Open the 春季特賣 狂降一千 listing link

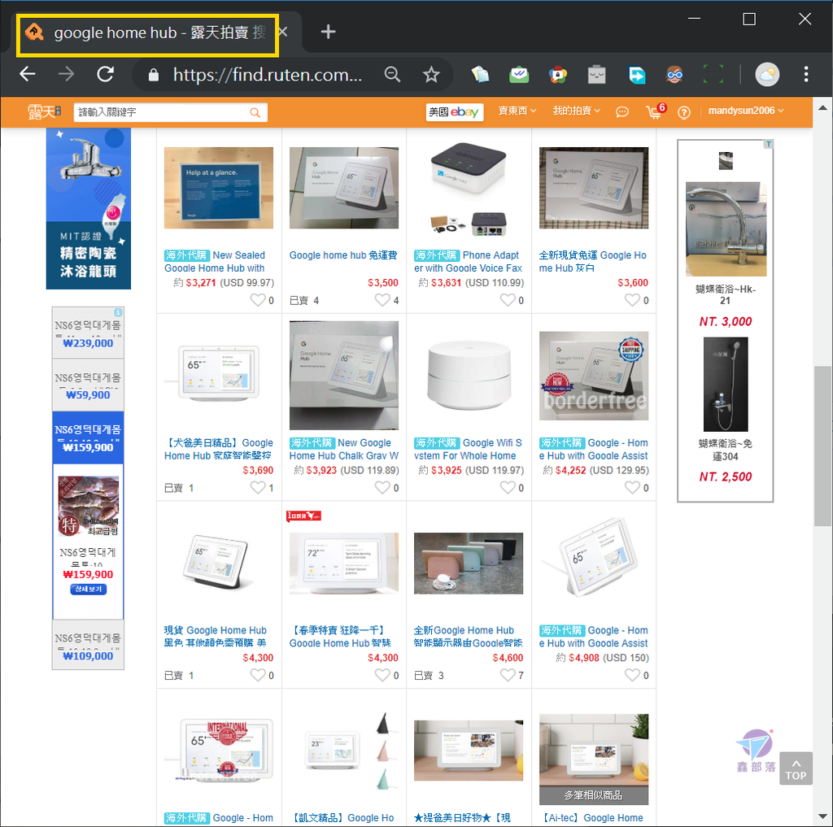point(340,637)
